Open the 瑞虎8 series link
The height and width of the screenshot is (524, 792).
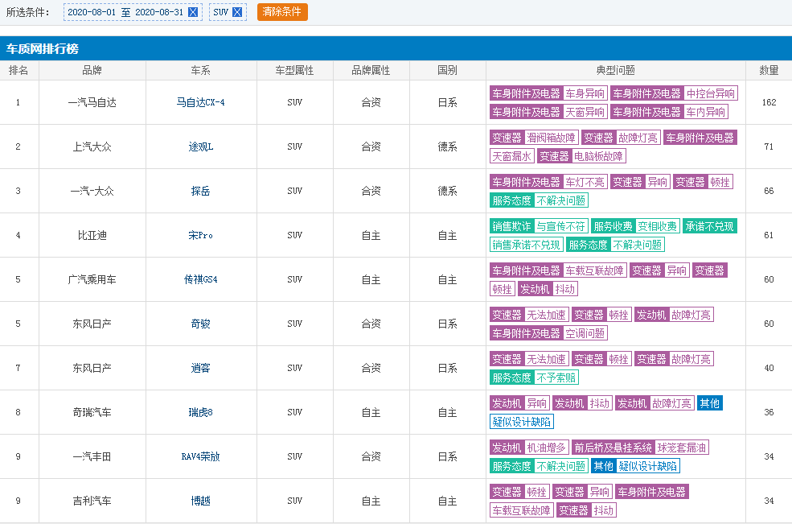click(200, 412)
